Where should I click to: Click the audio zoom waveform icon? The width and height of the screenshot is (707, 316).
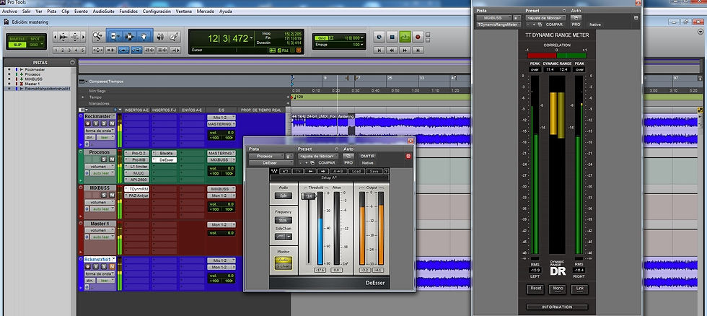click(63, 37)
